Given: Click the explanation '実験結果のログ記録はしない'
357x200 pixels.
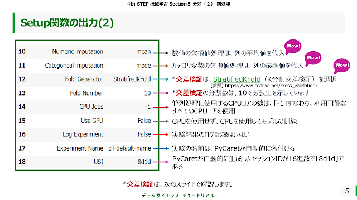Looking at the screenshot, I should (211, 134).
